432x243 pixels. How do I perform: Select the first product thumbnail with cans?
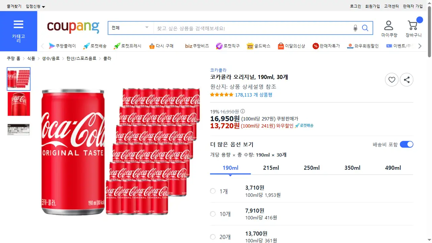coord(19,79)
